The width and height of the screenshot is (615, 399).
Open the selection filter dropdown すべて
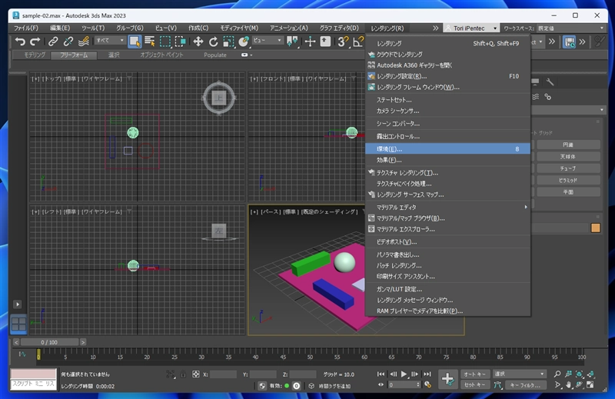click(x=110, y=41)
